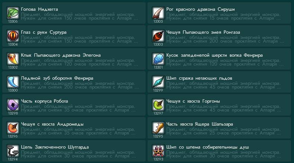
Task: Open the Чешуя Пылающего змея Ронгаза title
Action: 203,32
